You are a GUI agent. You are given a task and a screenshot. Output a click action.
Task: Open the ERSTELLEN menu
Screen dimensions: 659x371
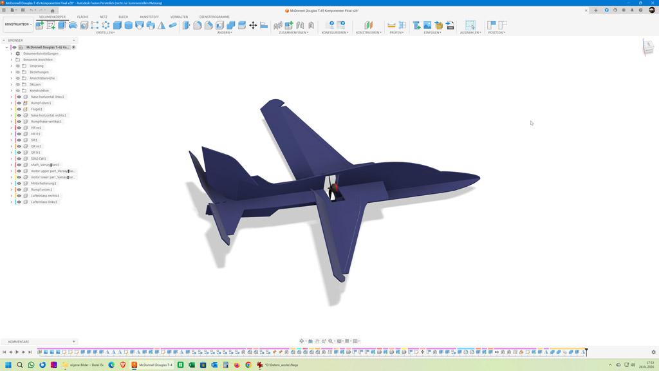105,32
